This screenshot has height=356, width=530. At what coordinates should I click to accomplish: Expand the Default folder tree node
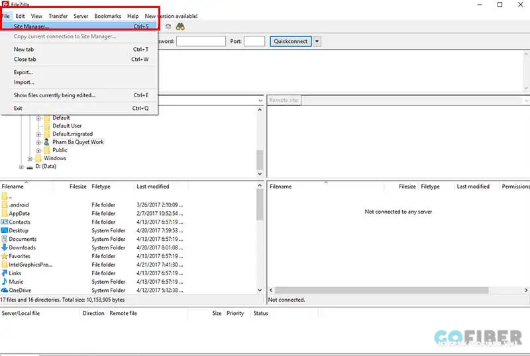click(x=38, y=118)
